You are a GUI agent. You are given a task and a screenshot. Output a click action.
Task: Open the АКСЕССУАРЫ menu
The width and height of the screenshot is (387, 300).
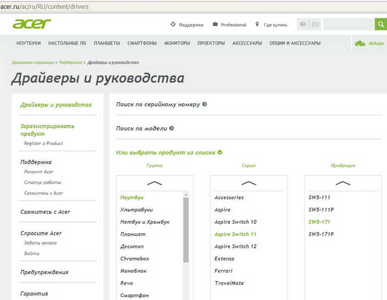(x=247, y=43)
